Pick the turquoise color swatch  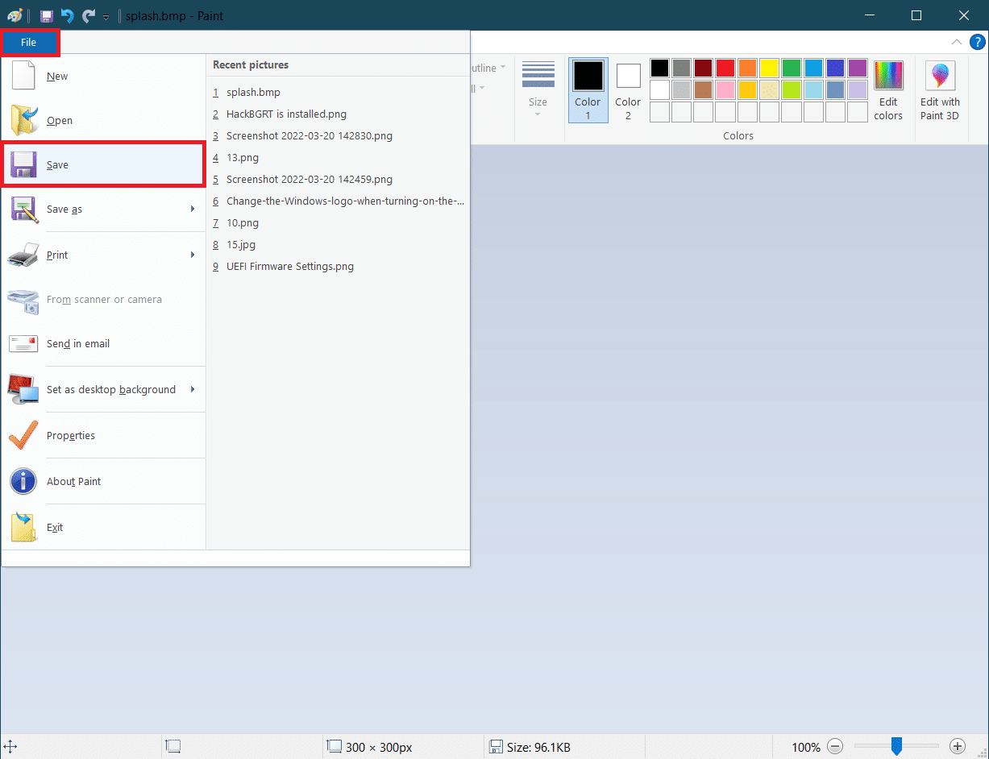pyautogui.click(x=813, y=68)
